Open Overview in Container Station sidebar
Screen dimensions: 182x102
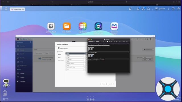click(24, 46)
